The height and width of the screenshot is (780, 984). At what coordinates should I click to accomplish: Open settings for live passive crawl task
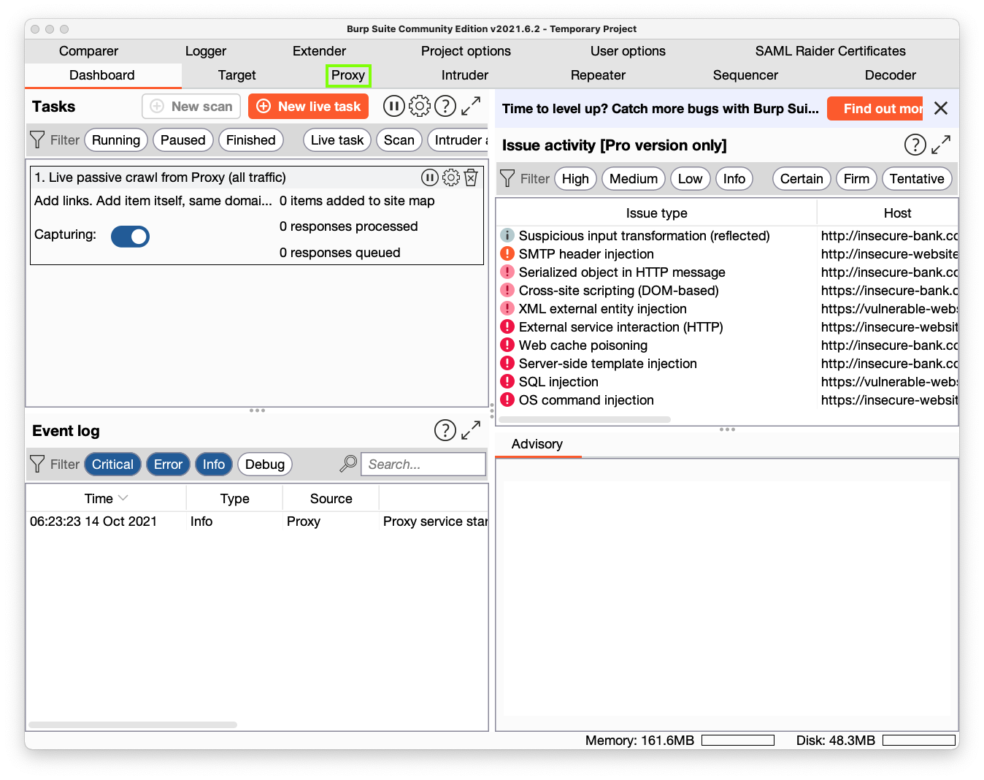click(x=451, y=177)
